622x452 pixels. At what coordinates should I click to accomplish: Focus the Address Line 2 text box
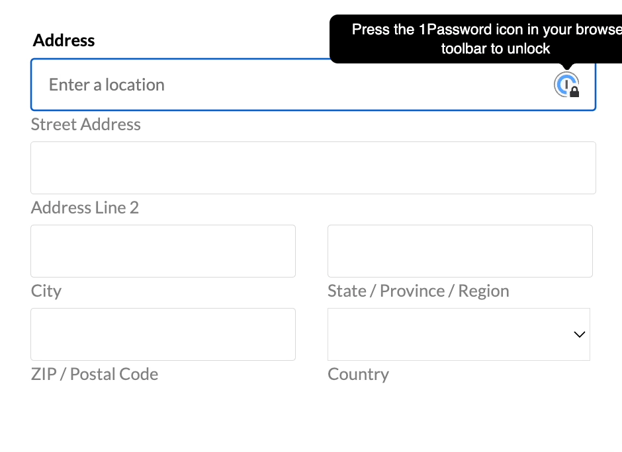pyautogui.click(x=313, y=168)
